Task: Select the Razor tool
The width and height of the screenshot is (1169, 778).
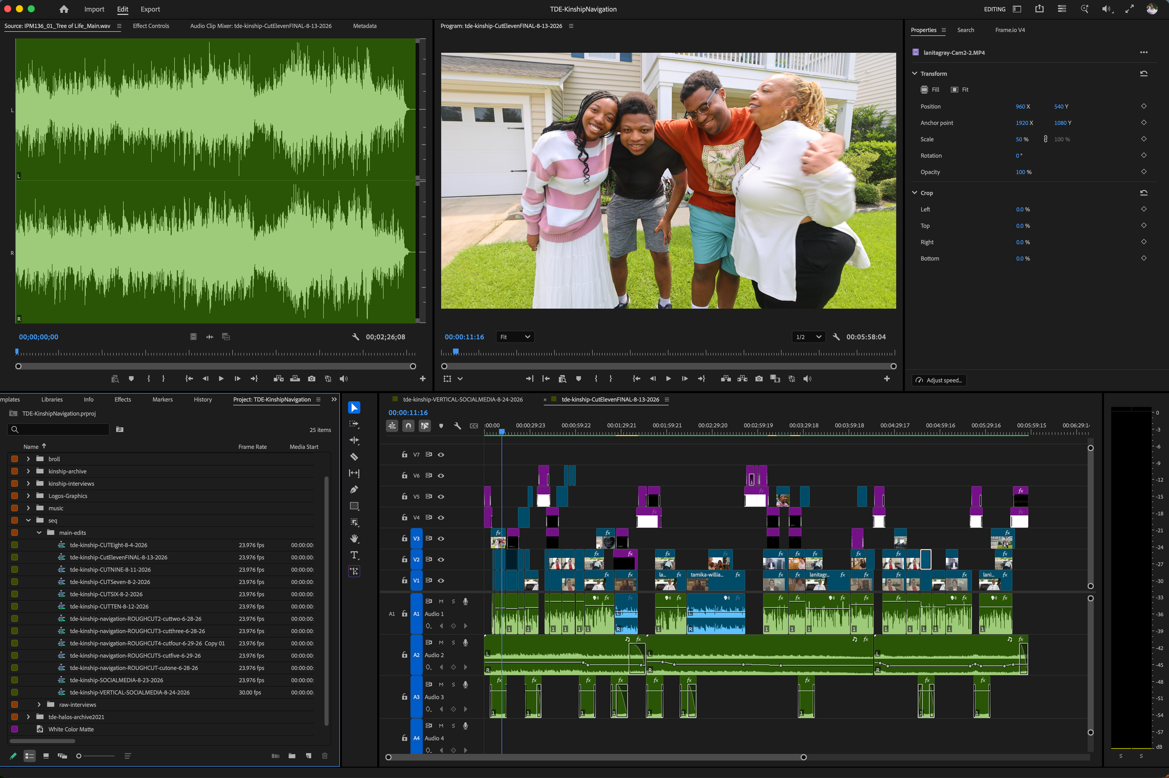Action: click(354, 457)
